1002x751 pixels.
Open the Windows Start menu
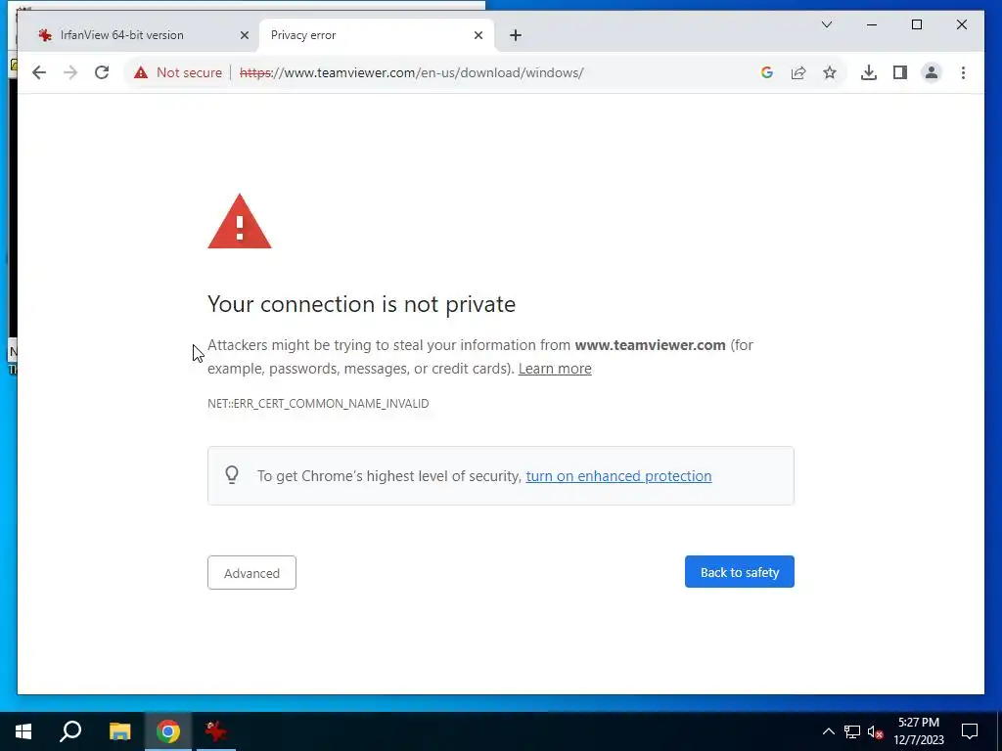click(23, 731)
